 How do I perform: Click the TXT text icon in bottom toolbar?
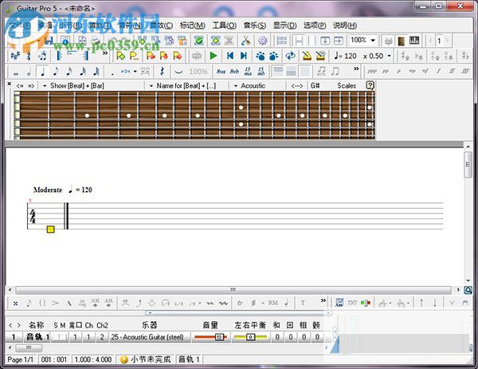coord(352,304)
